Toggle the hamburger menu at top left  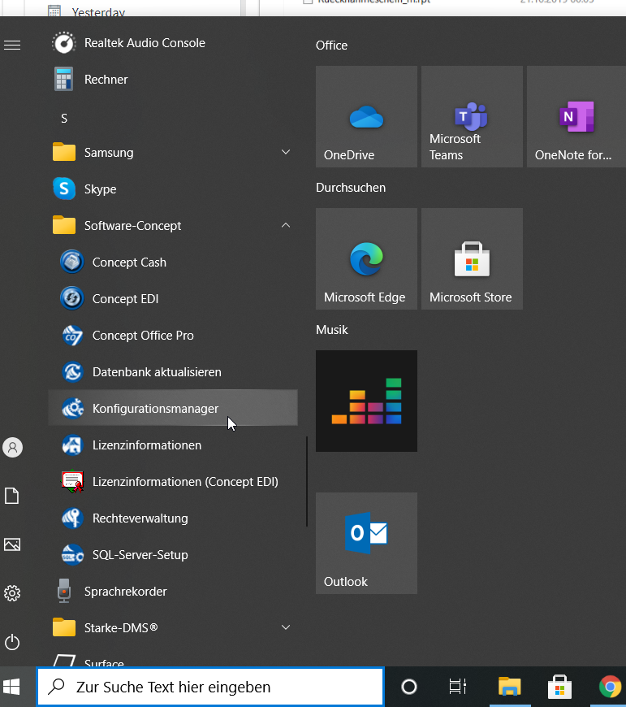[12, 45]
